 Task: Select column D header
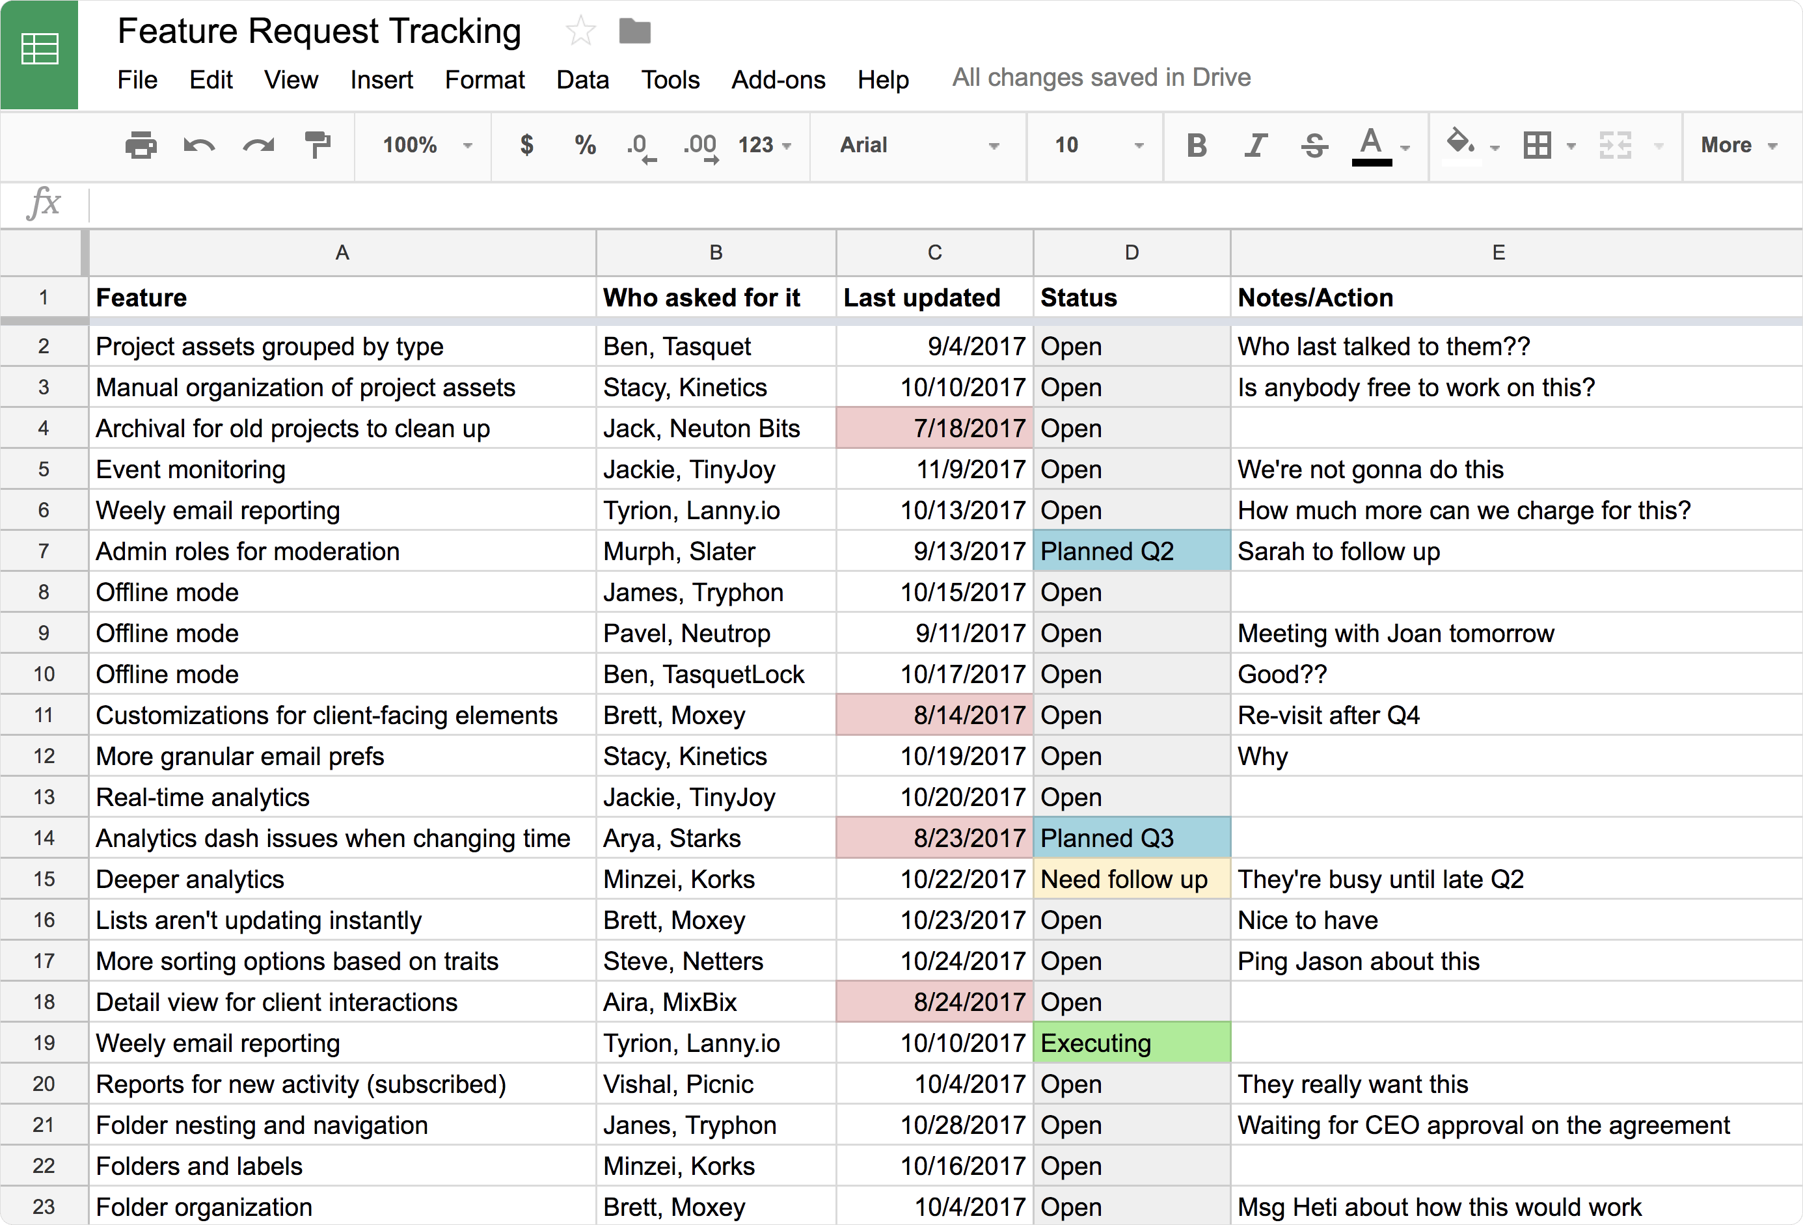click(x=1132, y=253)
